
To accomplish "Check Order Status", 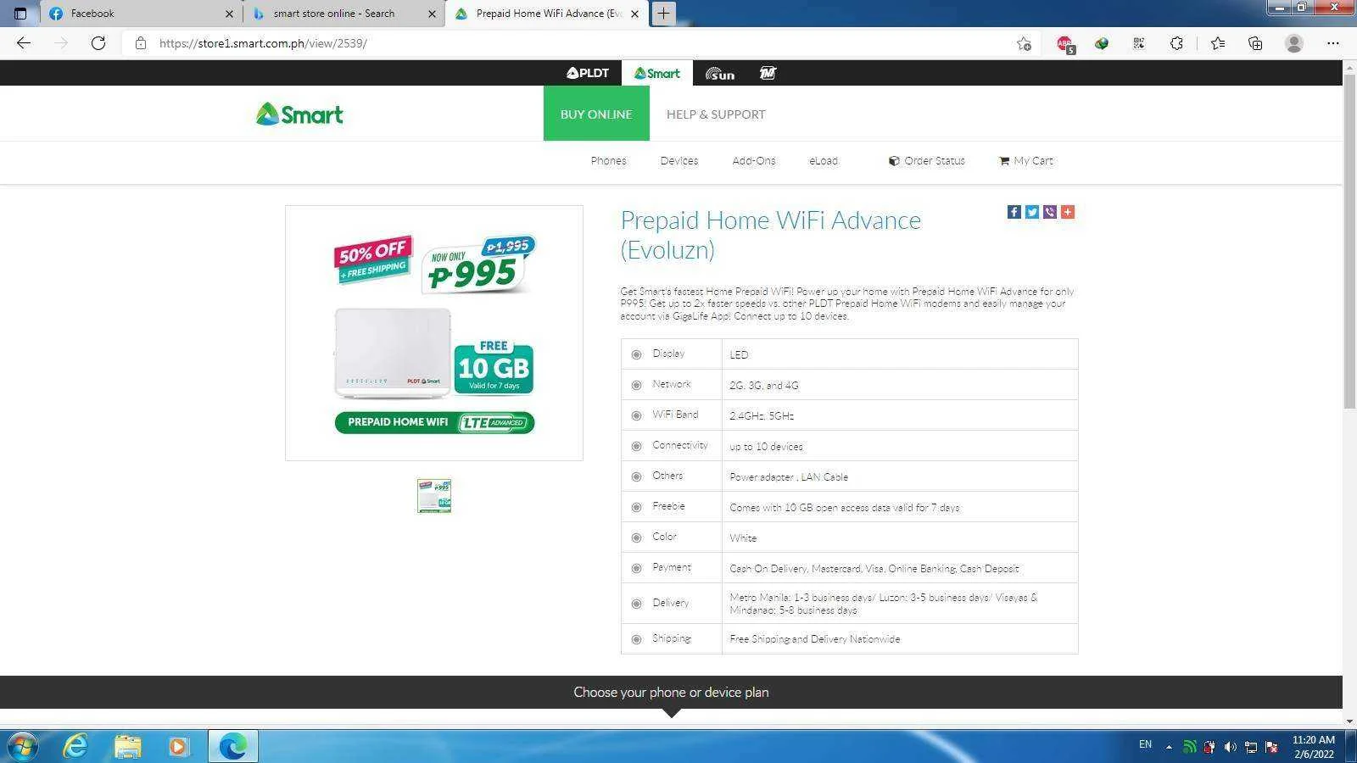I will [x=927, y=161].
